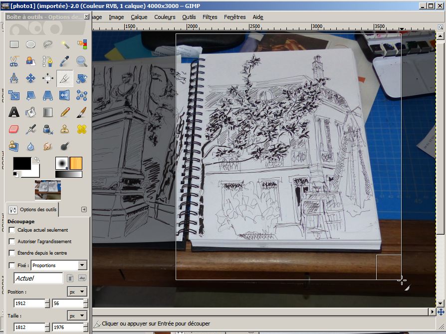Swap foreground and background colors arrow
Screen dimensions: 446x334
point(37,160)
